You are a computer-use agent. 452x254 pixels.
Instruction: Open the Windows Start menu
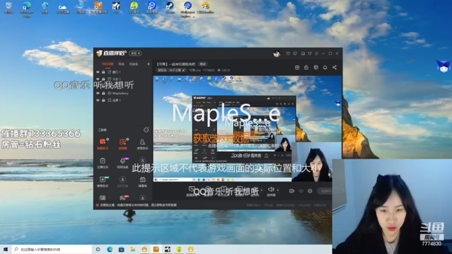coord(5,249)
